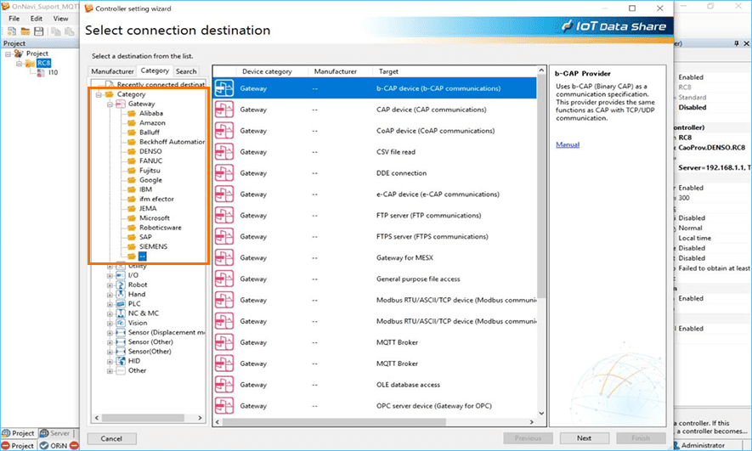Click the PLC category icon

121,303
